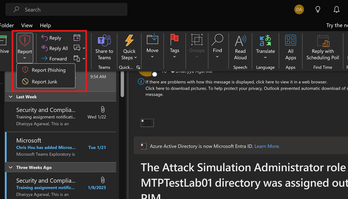Click the Tags flag icon
The image size is (348, 199).
(x=175, y=39)
